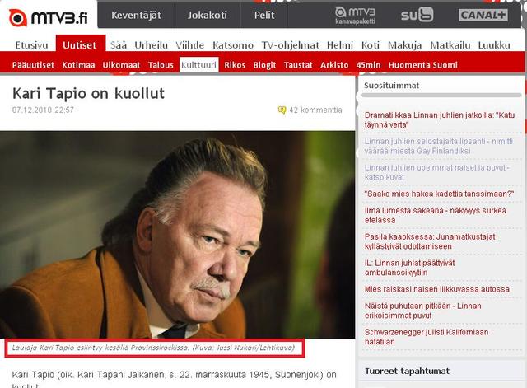Open the MTV3 kanavapaketti logo
The image size is (527, 388).
click(355, 16)
